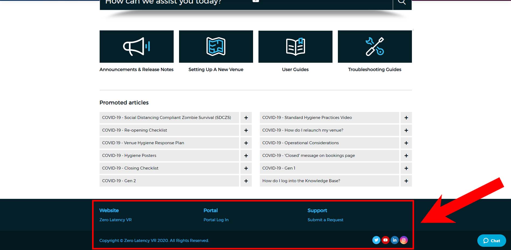Open the Chat widget button
The image size is (511, 250).
click(x=492, y=241)
